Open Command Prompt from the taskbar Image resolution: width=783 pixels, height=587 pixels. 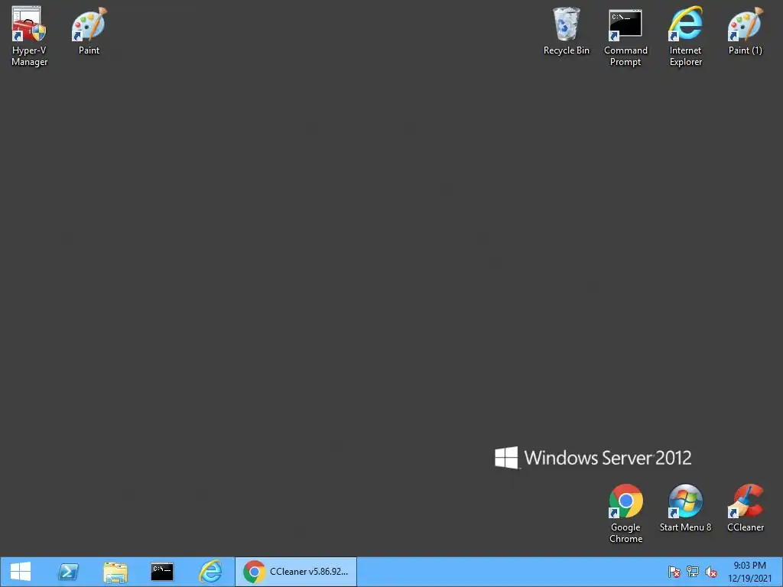[x=162, y=572]
